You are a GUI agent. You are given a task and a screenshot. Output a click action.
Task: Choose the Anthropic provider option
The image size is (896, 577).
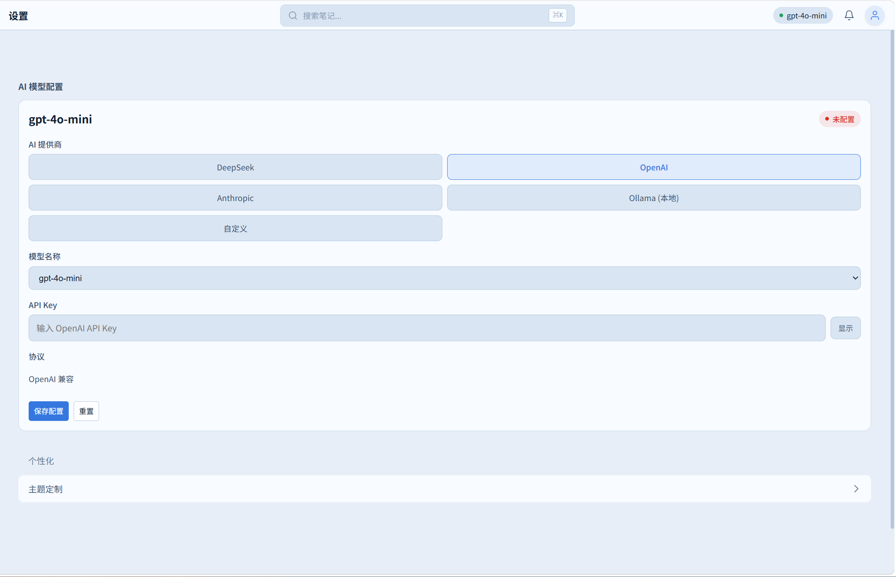click(235, 198)
